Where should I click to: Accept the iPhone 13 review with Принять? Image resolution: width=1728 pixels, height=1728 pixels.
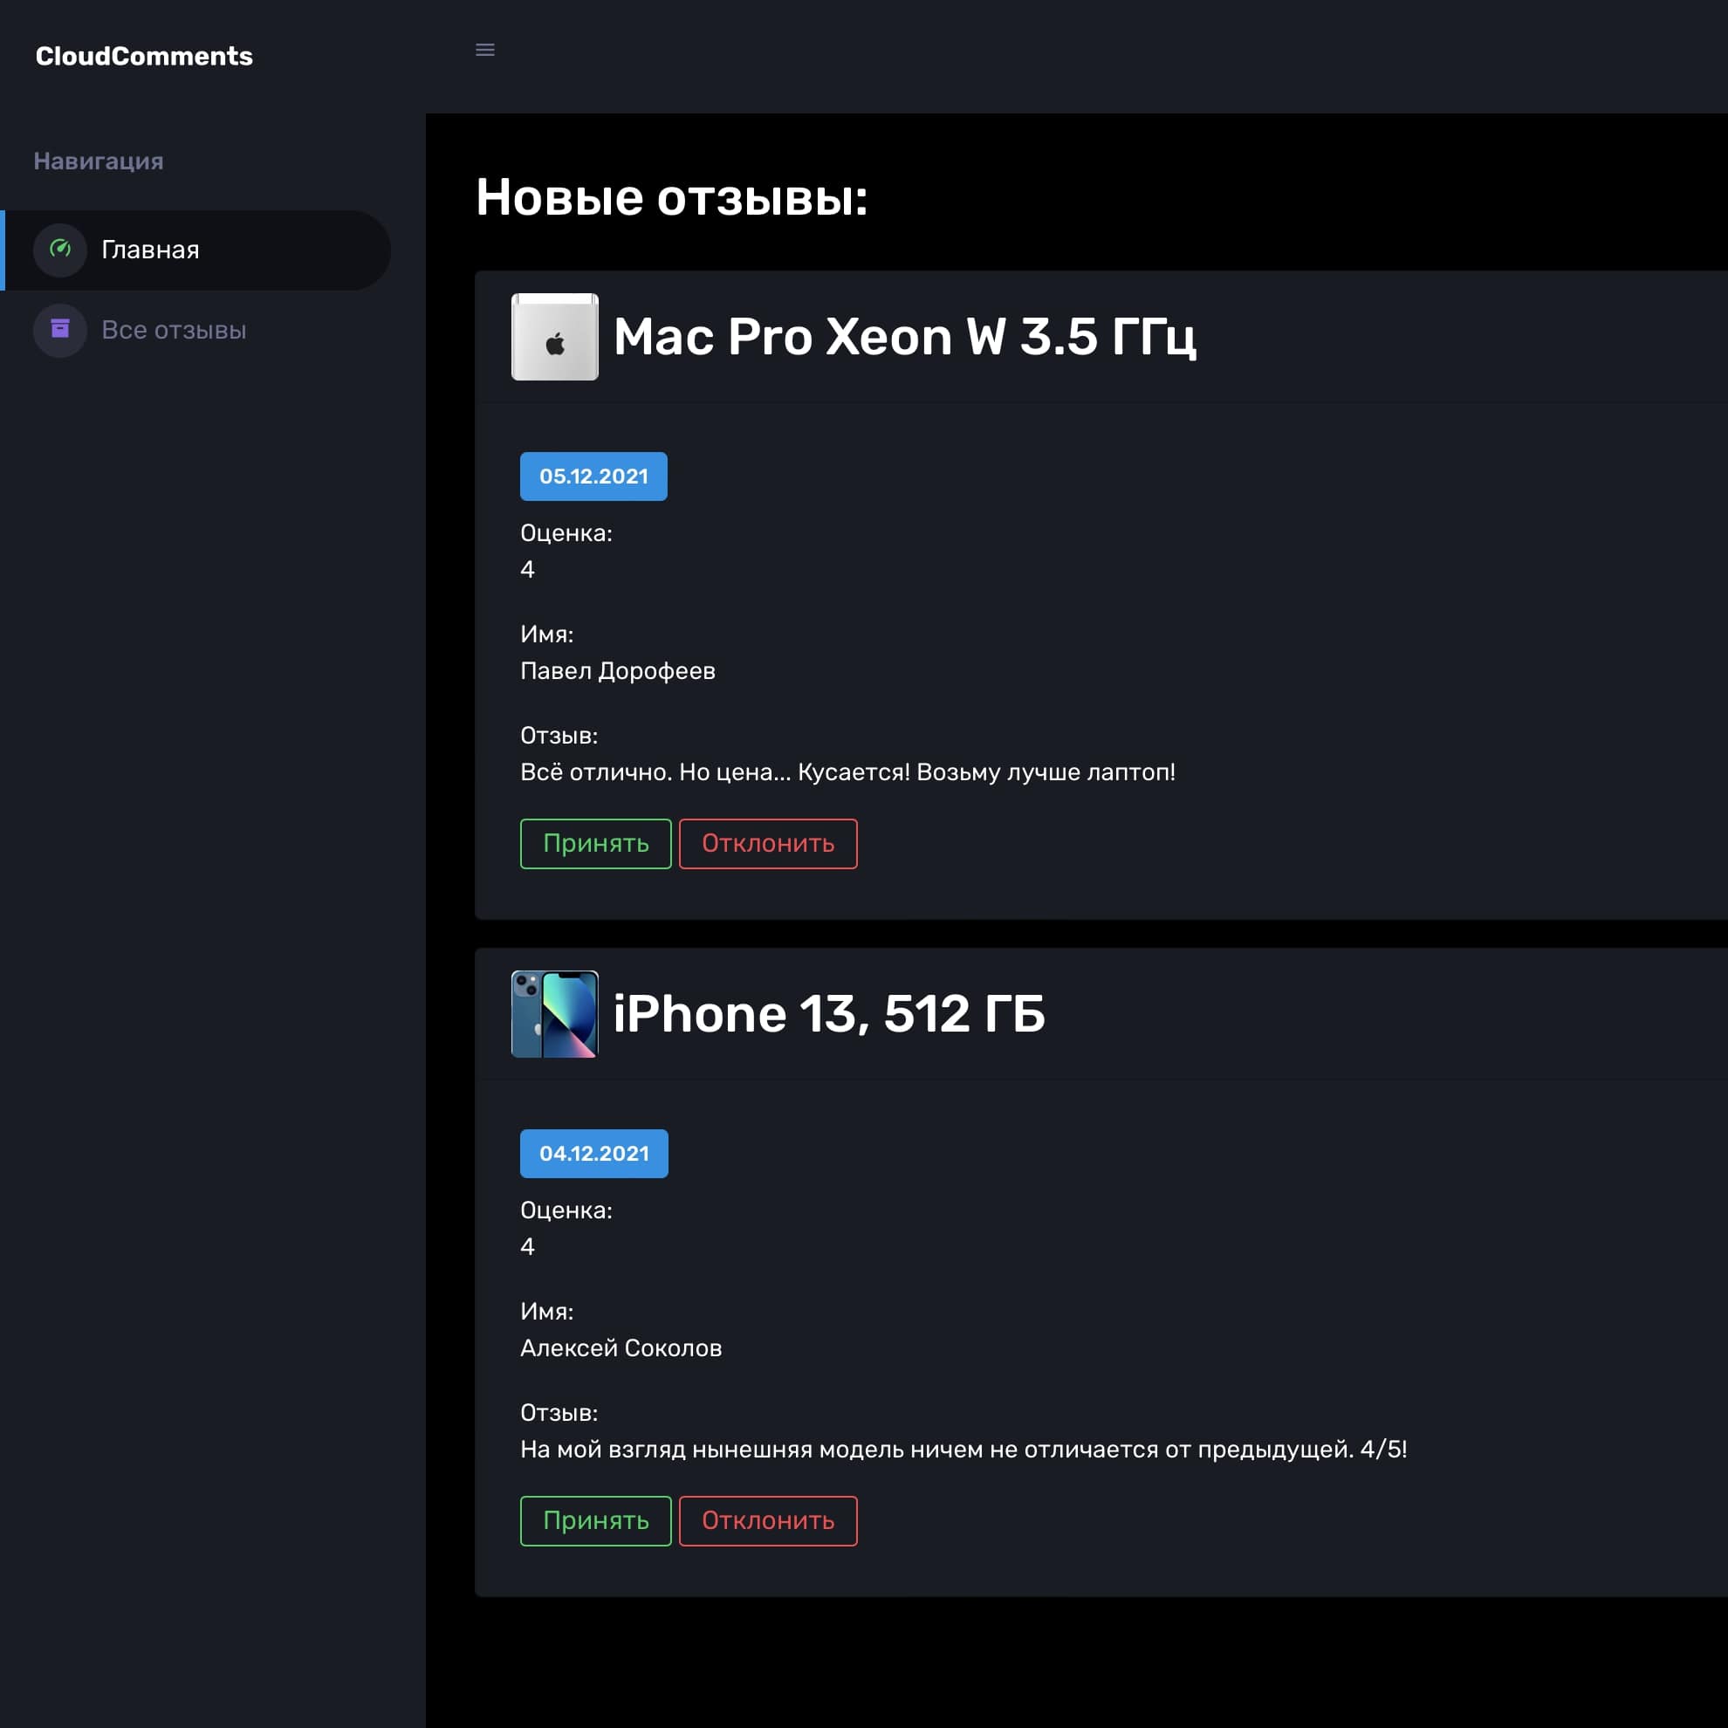coord(596,1520)
